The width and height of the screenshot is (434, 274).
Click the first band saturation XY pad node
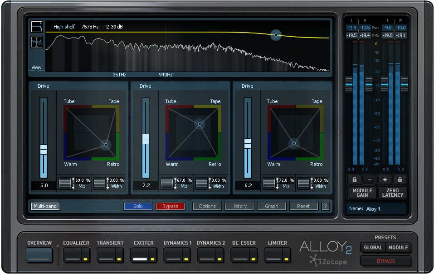(x=106, y=145)
